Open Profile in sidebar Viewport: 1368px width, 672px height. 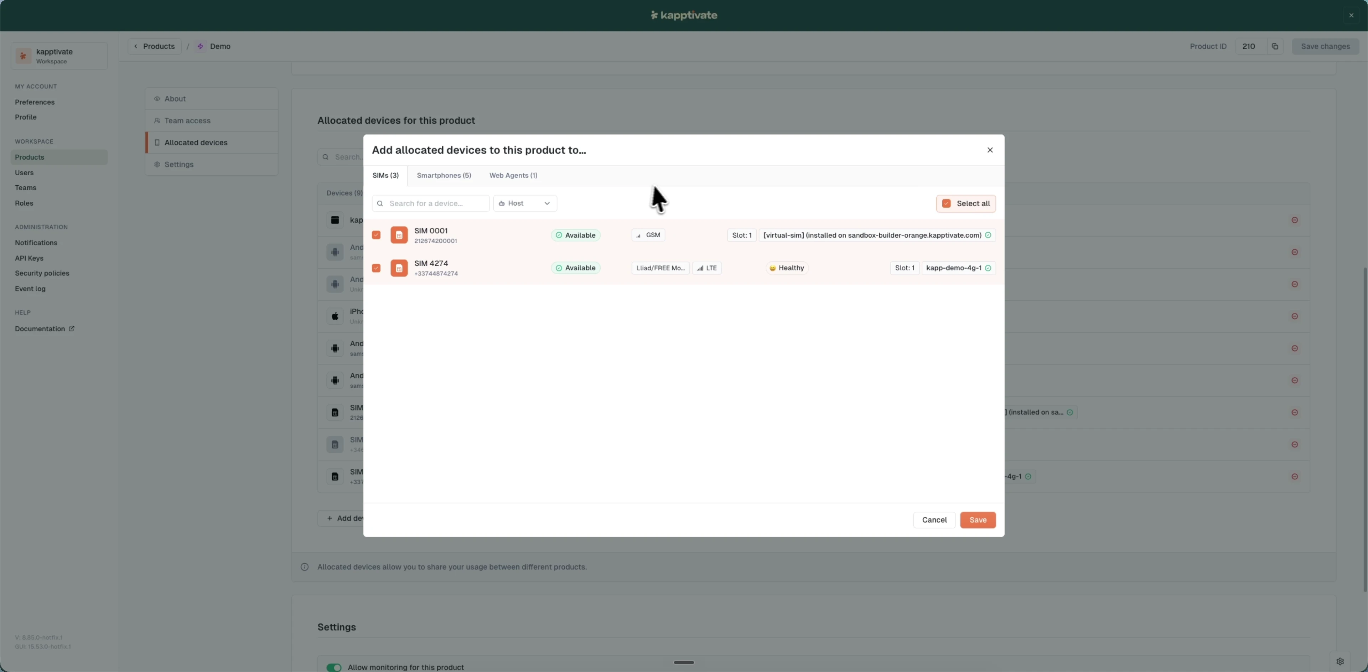(x=26, y=117)
